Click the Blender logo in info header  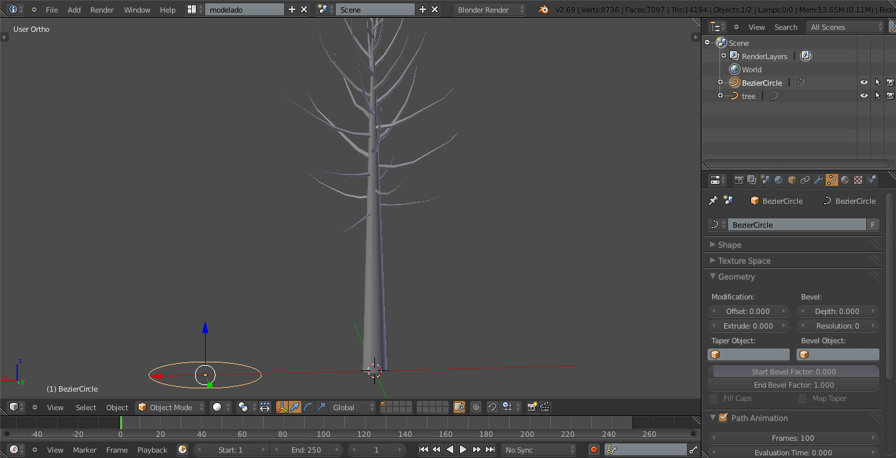point(544,9)
